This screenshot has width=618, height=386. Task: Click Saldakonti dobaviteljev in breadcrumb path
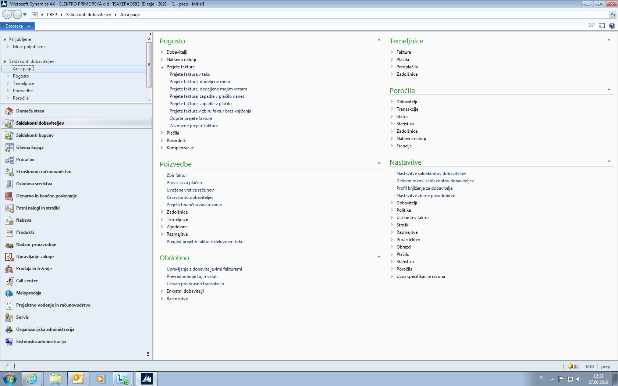pyautogui.click(x=89, y=15)
